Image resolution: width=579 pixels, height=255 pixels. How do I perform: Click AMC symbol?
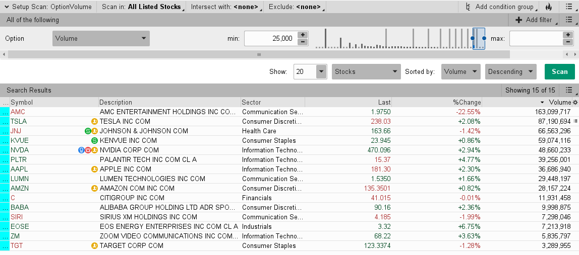coord(18,112)
